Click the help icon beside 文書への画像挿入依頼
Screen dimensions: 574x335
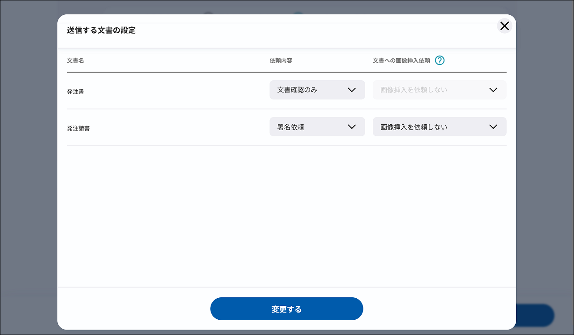(440, 61)
